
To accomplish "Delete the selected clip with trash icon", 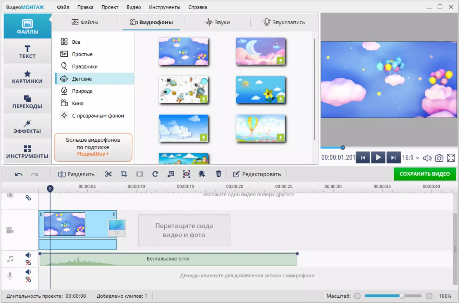I will click(x=219, y=174).
